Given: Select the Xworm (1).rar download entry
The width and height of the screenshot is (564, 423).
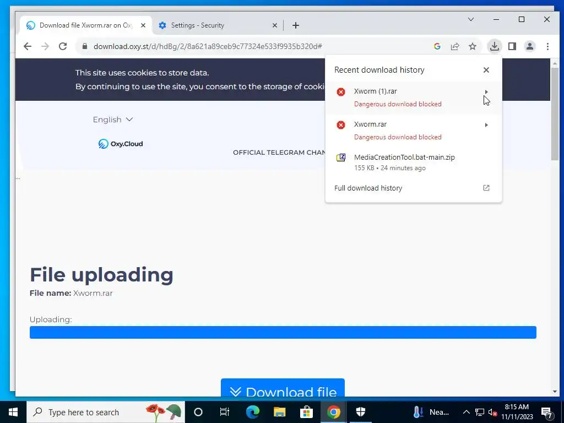Looking at the screenshot, I should coord(413,97).
